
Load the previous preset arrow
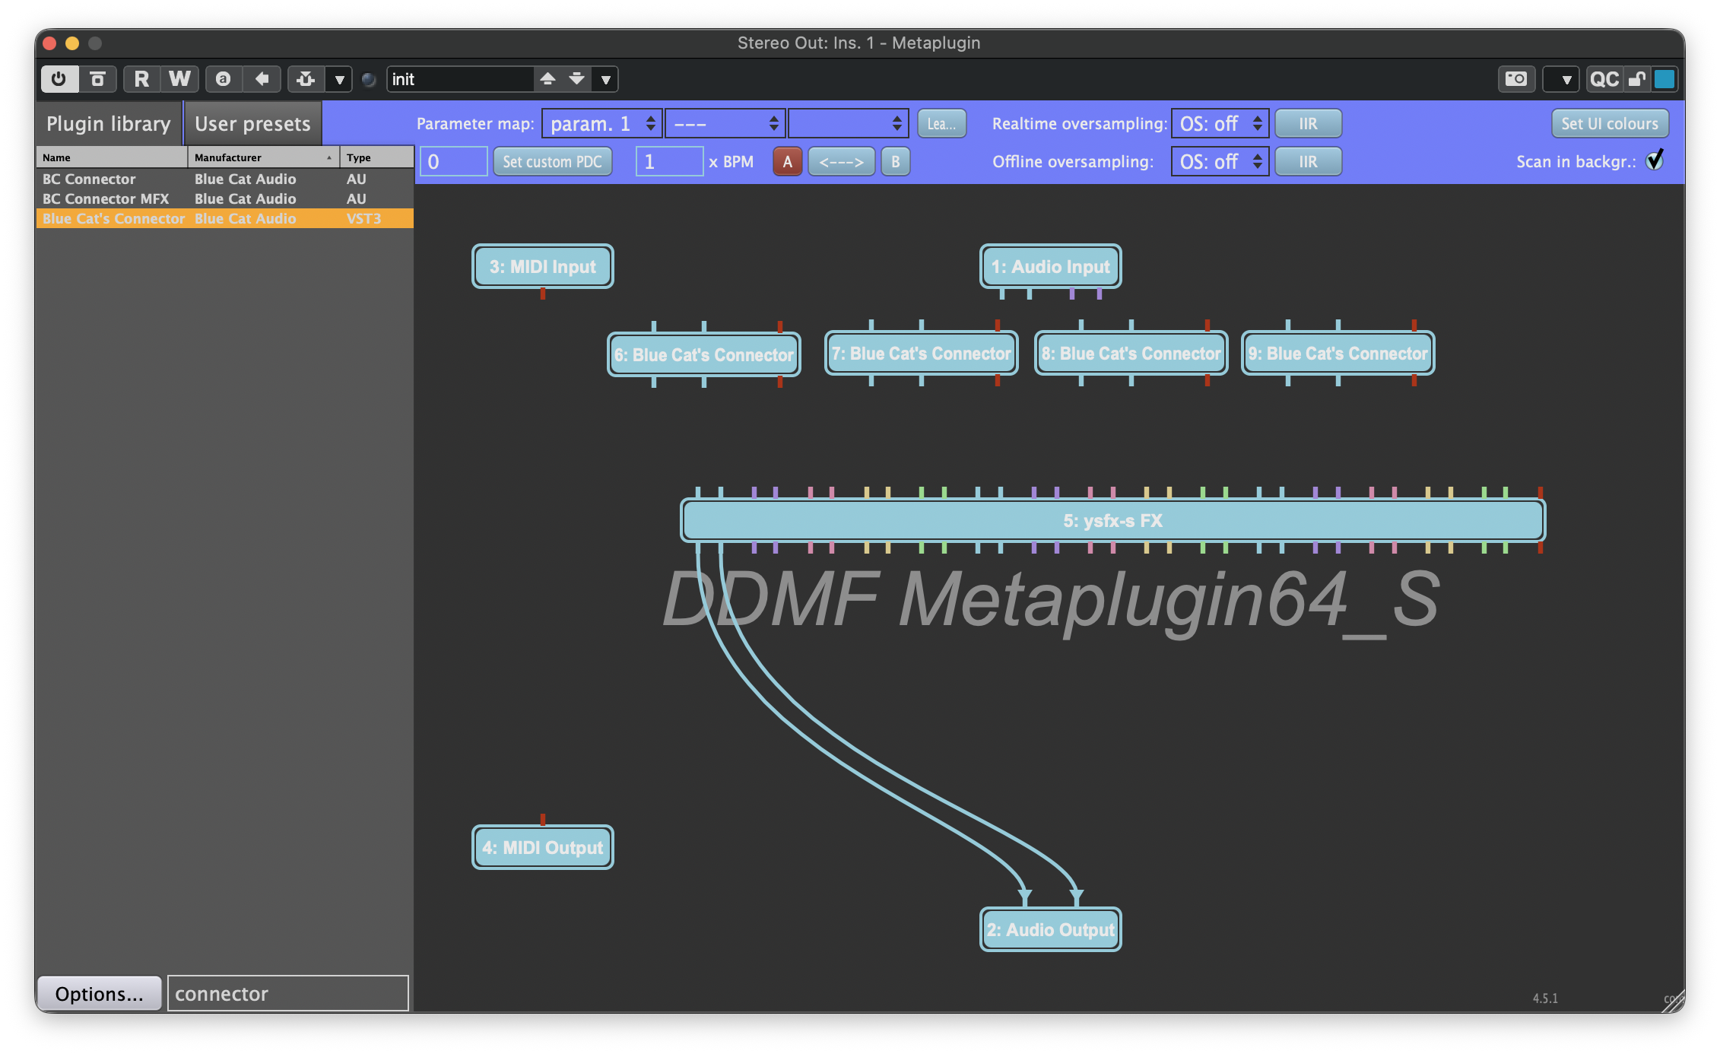coord(547,79)
